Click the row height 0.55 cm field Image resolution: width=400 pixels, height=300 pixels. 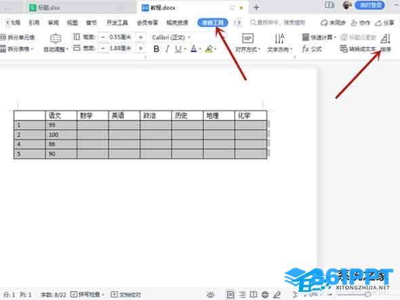click(x=120, y=37)
